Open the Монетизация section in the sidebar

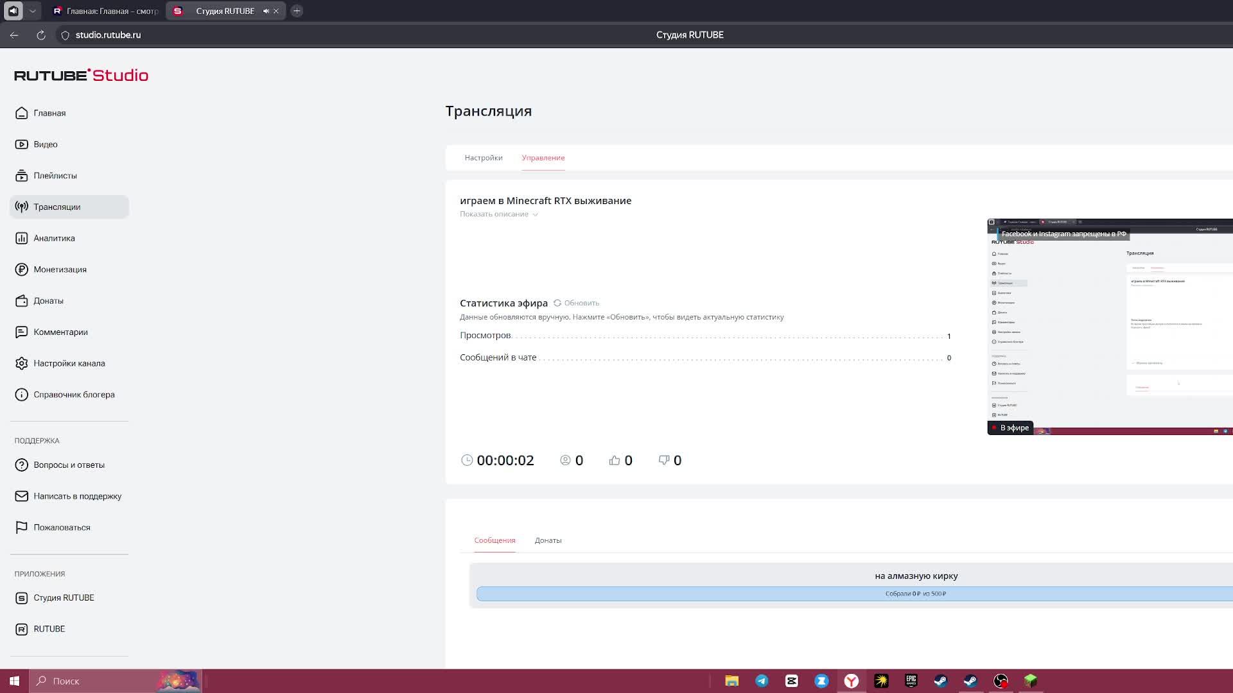[x=60, y=269]
